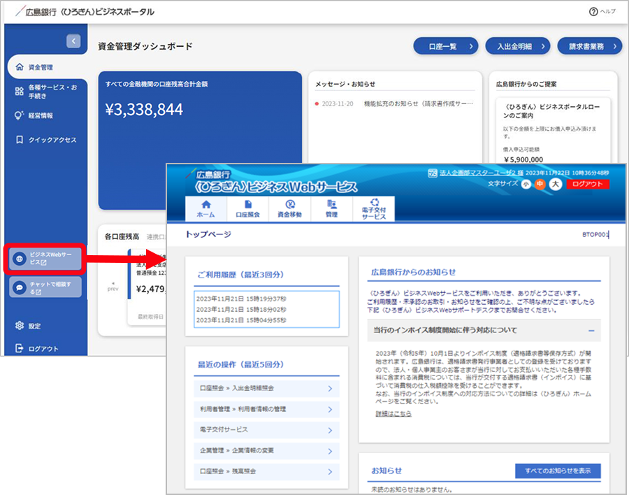Open the 2023-11-20 機能拡充のお知らせ message

click(395, 103)
